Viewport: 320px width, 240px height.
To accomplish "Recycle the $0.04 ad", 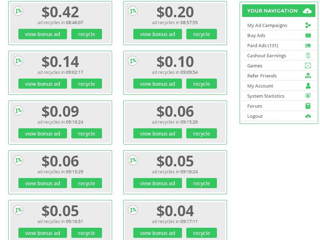I will pos(201,233).
